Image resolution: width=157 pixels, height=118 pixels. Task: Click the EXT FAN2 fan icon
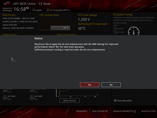[32, 98]
